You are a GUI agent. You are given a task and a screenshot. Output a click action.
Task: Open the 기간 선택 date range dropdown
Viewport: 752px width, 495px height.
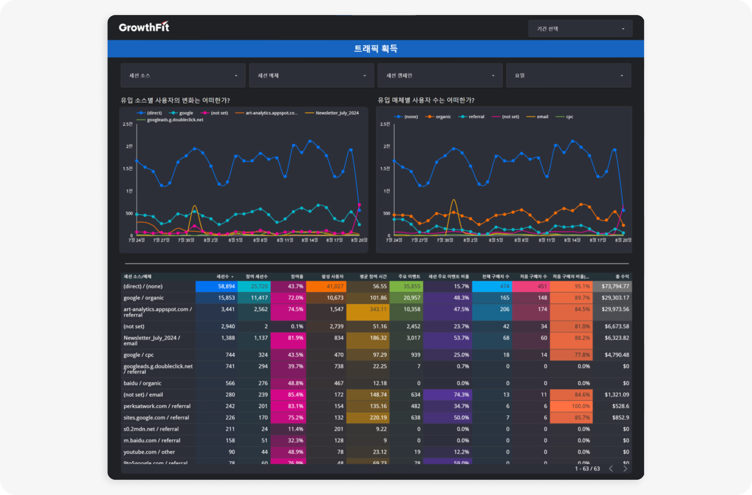click(x=580, y=29)
